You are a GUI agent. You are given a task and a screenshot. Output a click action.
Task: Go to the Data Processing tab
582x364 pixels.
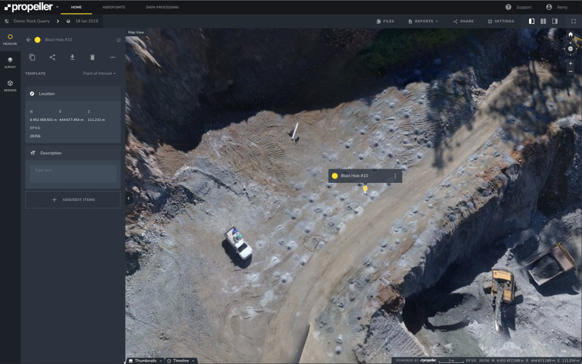point(162,7)
